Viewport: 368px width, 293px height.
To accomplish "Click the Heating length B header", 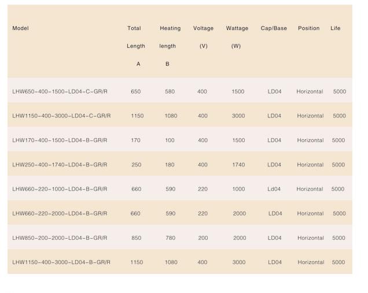I will [170, 46].
